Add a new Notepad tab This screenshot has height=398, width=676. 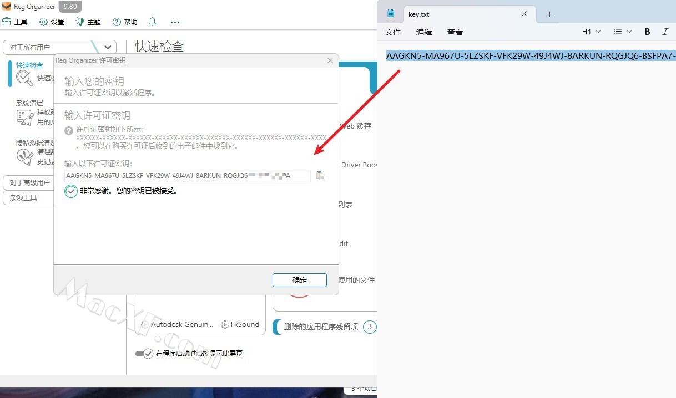pos(549,14)
